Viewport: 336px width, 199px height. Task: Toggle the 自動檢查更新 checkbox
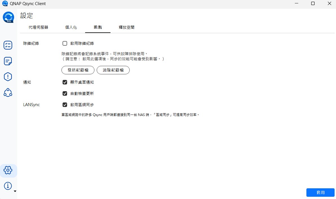click(x=65, y=93)
